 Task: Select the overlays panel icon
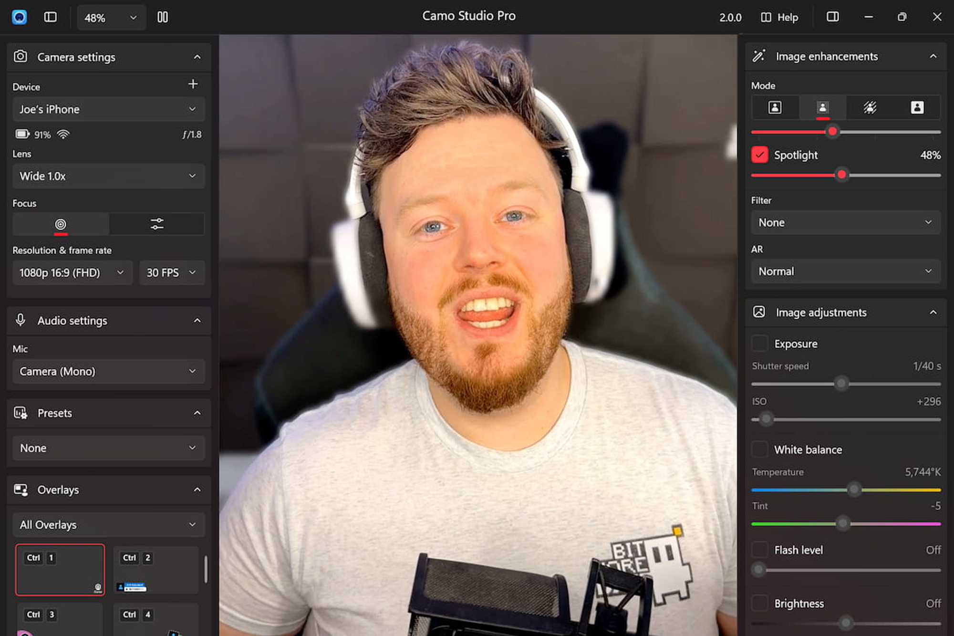point(21,490)
